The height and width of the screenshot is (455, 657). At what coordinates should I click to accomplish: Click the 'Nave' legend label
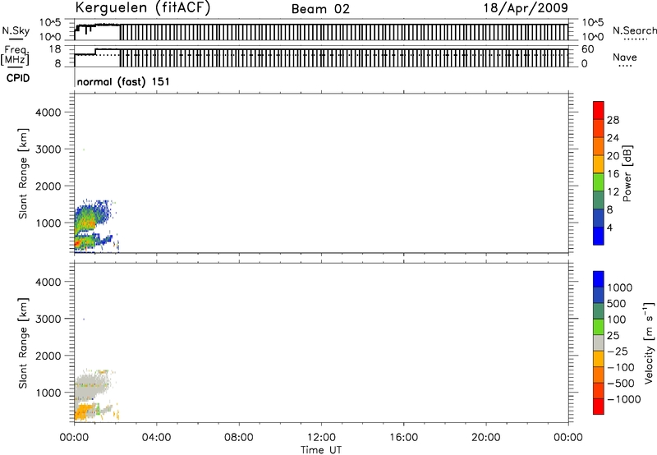click(625, 57)
